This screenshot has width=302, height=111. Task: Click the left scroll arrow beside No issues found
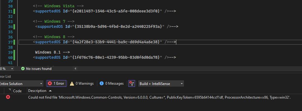pyautogui.click(x=75, y=68)
